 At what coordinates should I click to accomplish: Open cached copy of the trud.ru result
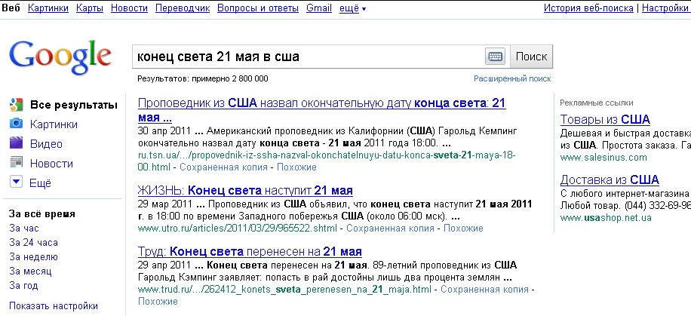pos(484,290)
